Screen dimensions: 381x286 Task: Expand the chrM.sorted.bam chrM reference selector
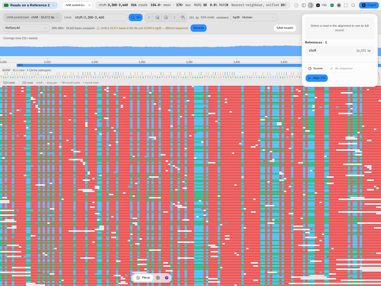[x=33, y=17]
